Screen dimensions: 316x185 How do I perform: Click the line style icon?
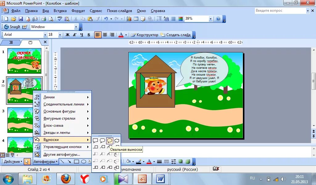pos(159,162)
